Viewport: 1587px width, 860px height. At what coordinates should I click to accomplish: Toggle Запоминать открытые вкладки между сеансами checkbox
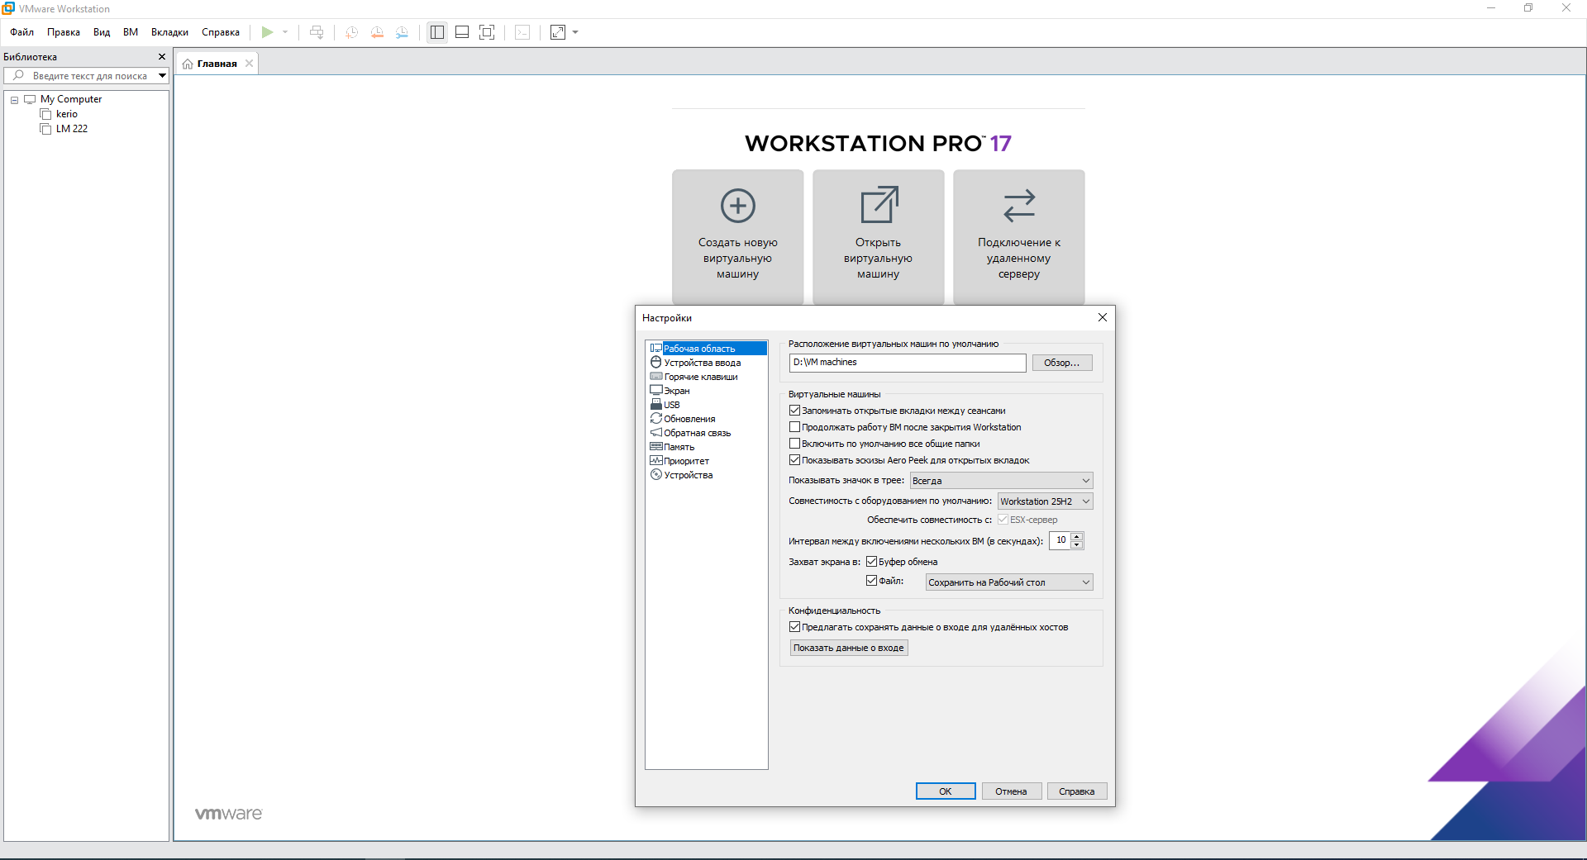coord(795,411)
